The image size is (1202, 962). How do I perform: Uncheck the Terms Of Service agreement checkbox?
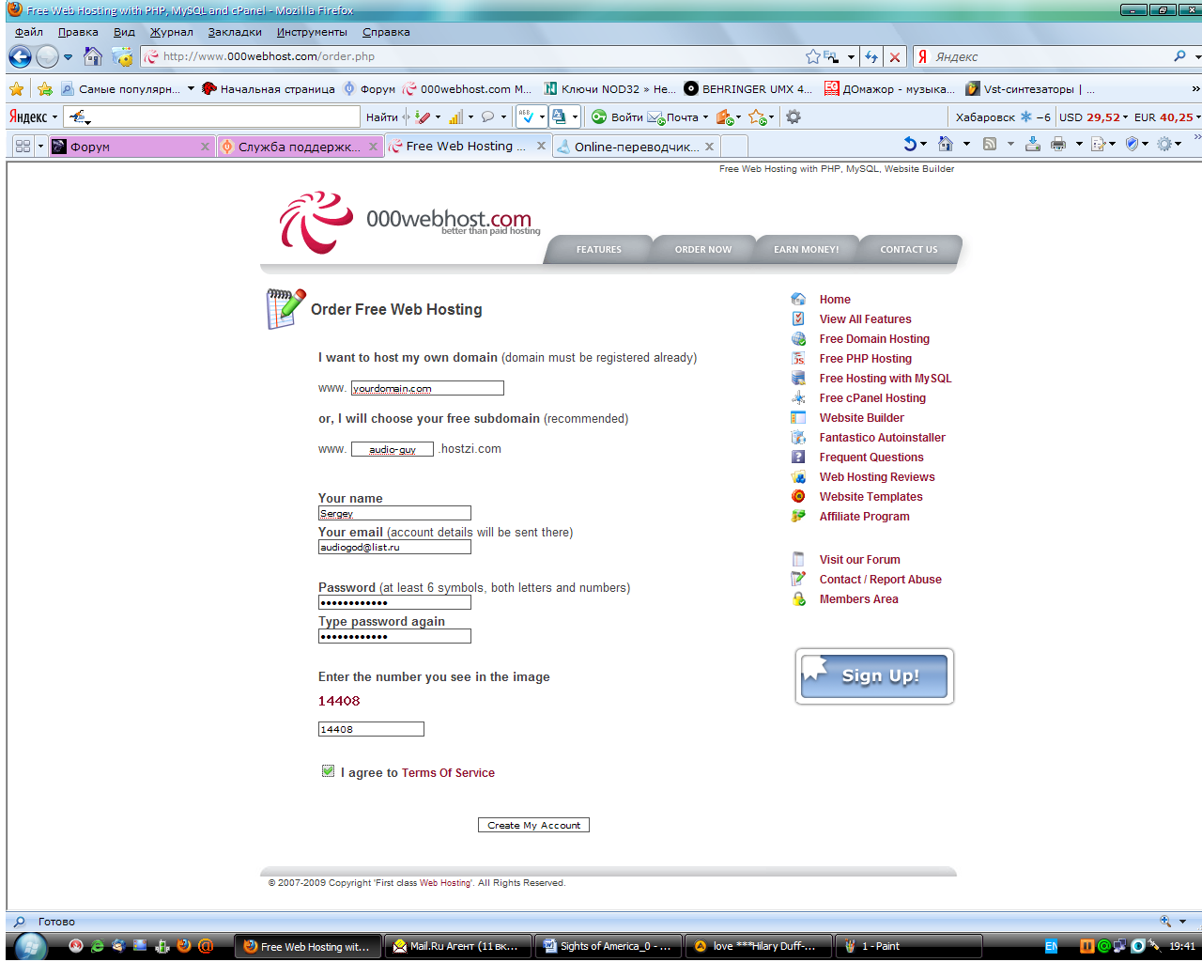(x=328, y=771)
